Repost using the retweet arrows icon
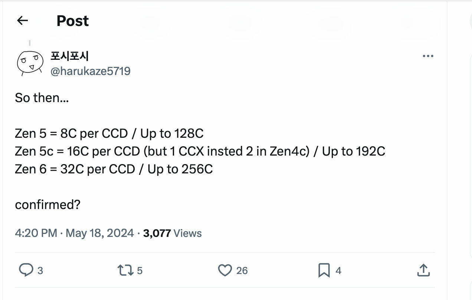Viewport: 472px width, 300px height. pos(125,270)
